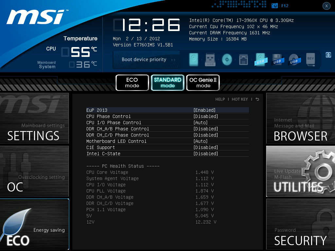Select the USB key boot device icon
Screen dimensions: 335x251
(x=210, y=59)
